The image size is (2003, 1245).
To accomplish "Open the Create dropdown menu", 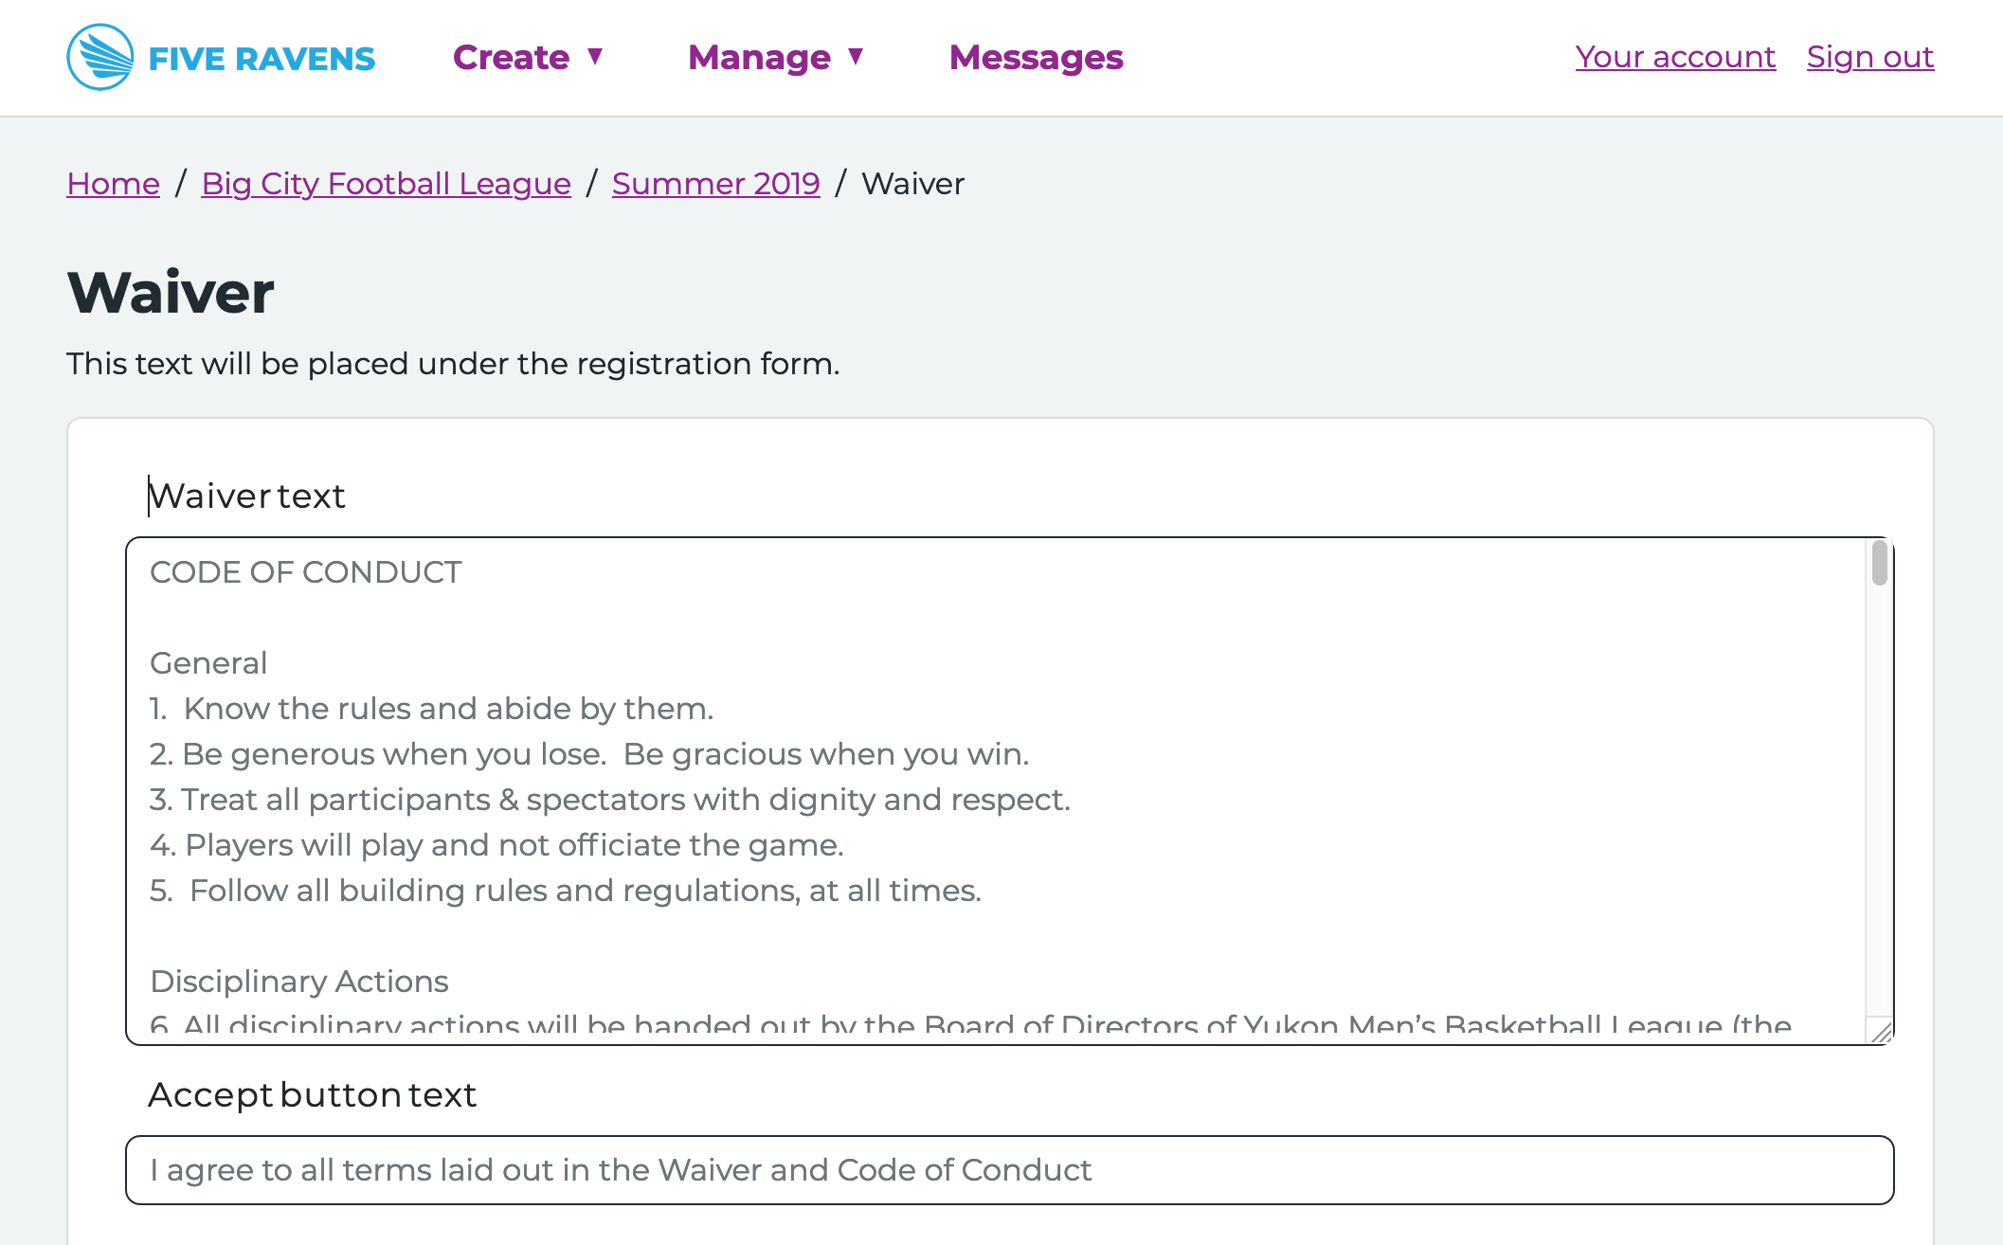I will click(528, 58).
